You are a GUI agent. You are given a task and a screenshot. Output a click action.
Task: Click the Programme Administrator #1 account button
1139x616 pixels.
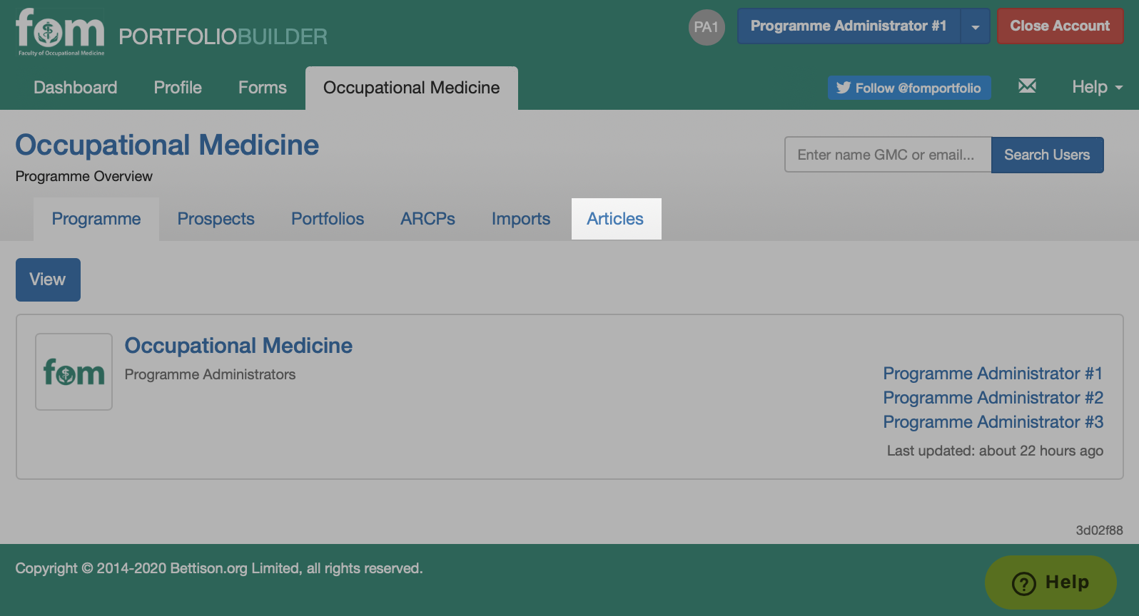[849, 26]
